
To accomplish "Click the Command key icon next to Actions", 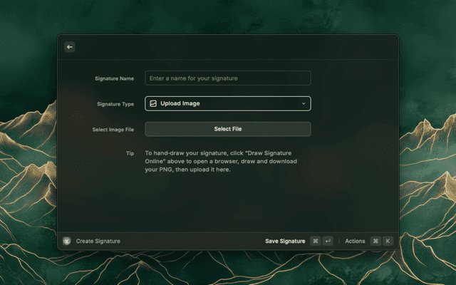I will [x=375, y=241].
